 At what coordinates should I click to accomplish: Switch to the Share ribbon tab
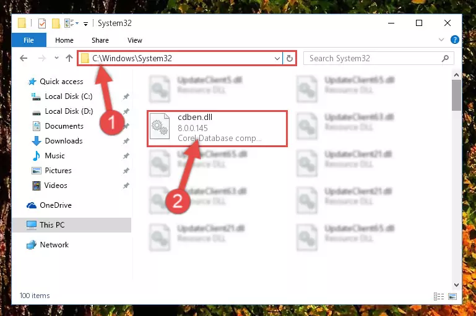point(100,40)
